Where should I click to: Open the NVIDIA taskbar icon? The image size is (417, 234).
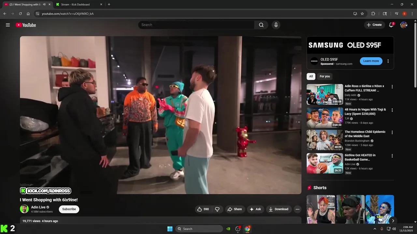point(228,229)
